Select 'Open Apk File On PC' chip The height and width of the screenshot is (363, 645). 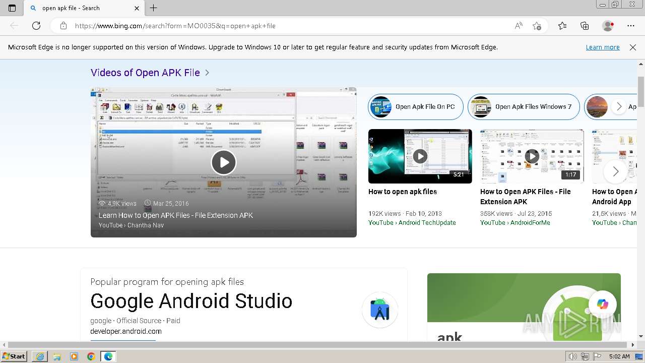[416, 107]
